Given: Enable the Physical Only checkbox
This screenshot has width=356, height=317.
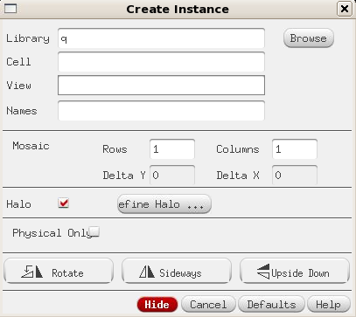Looking at the screenshot, I should tap(94, 231).
